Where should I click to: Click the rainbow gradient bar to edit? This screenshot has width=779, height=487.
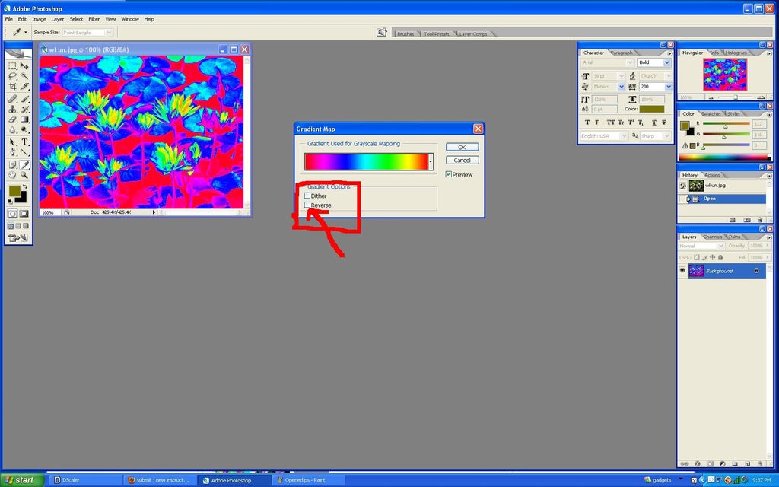point(366,162)
